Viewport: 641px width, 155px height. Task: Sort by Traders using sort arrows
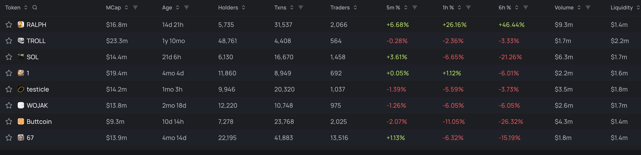[355, 7]
